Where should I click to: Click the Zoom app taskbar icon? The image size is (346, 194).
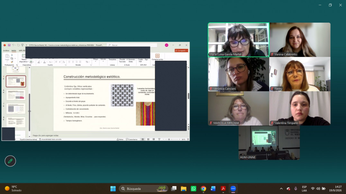[233, 189]
